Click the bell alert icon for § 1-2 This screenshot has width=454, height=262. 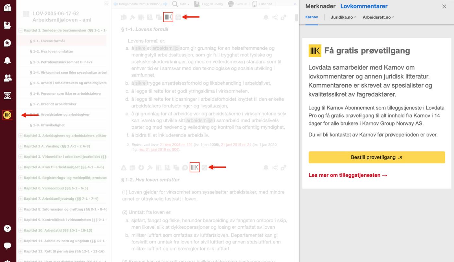click(x=266, y=168)
